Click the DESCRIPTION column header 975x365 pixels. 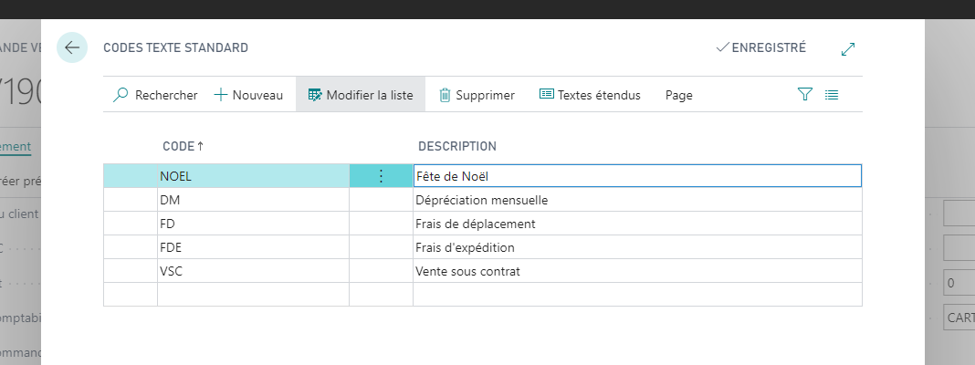(457, 146)
